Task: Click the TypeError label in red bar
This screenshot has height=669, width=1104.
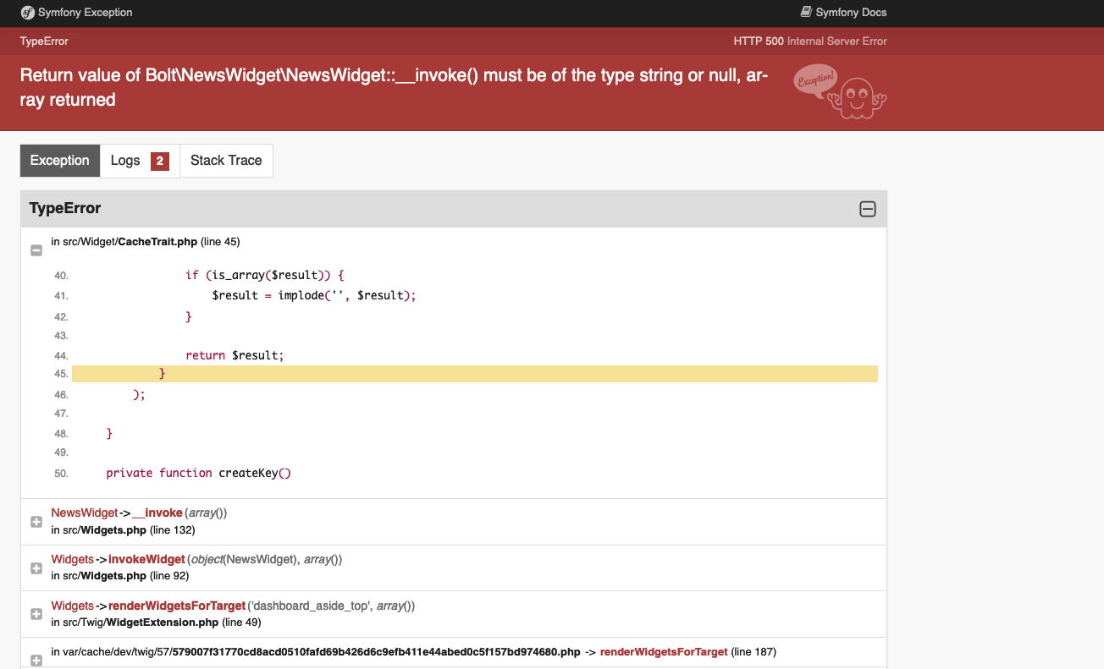Action: click(44, 41)
